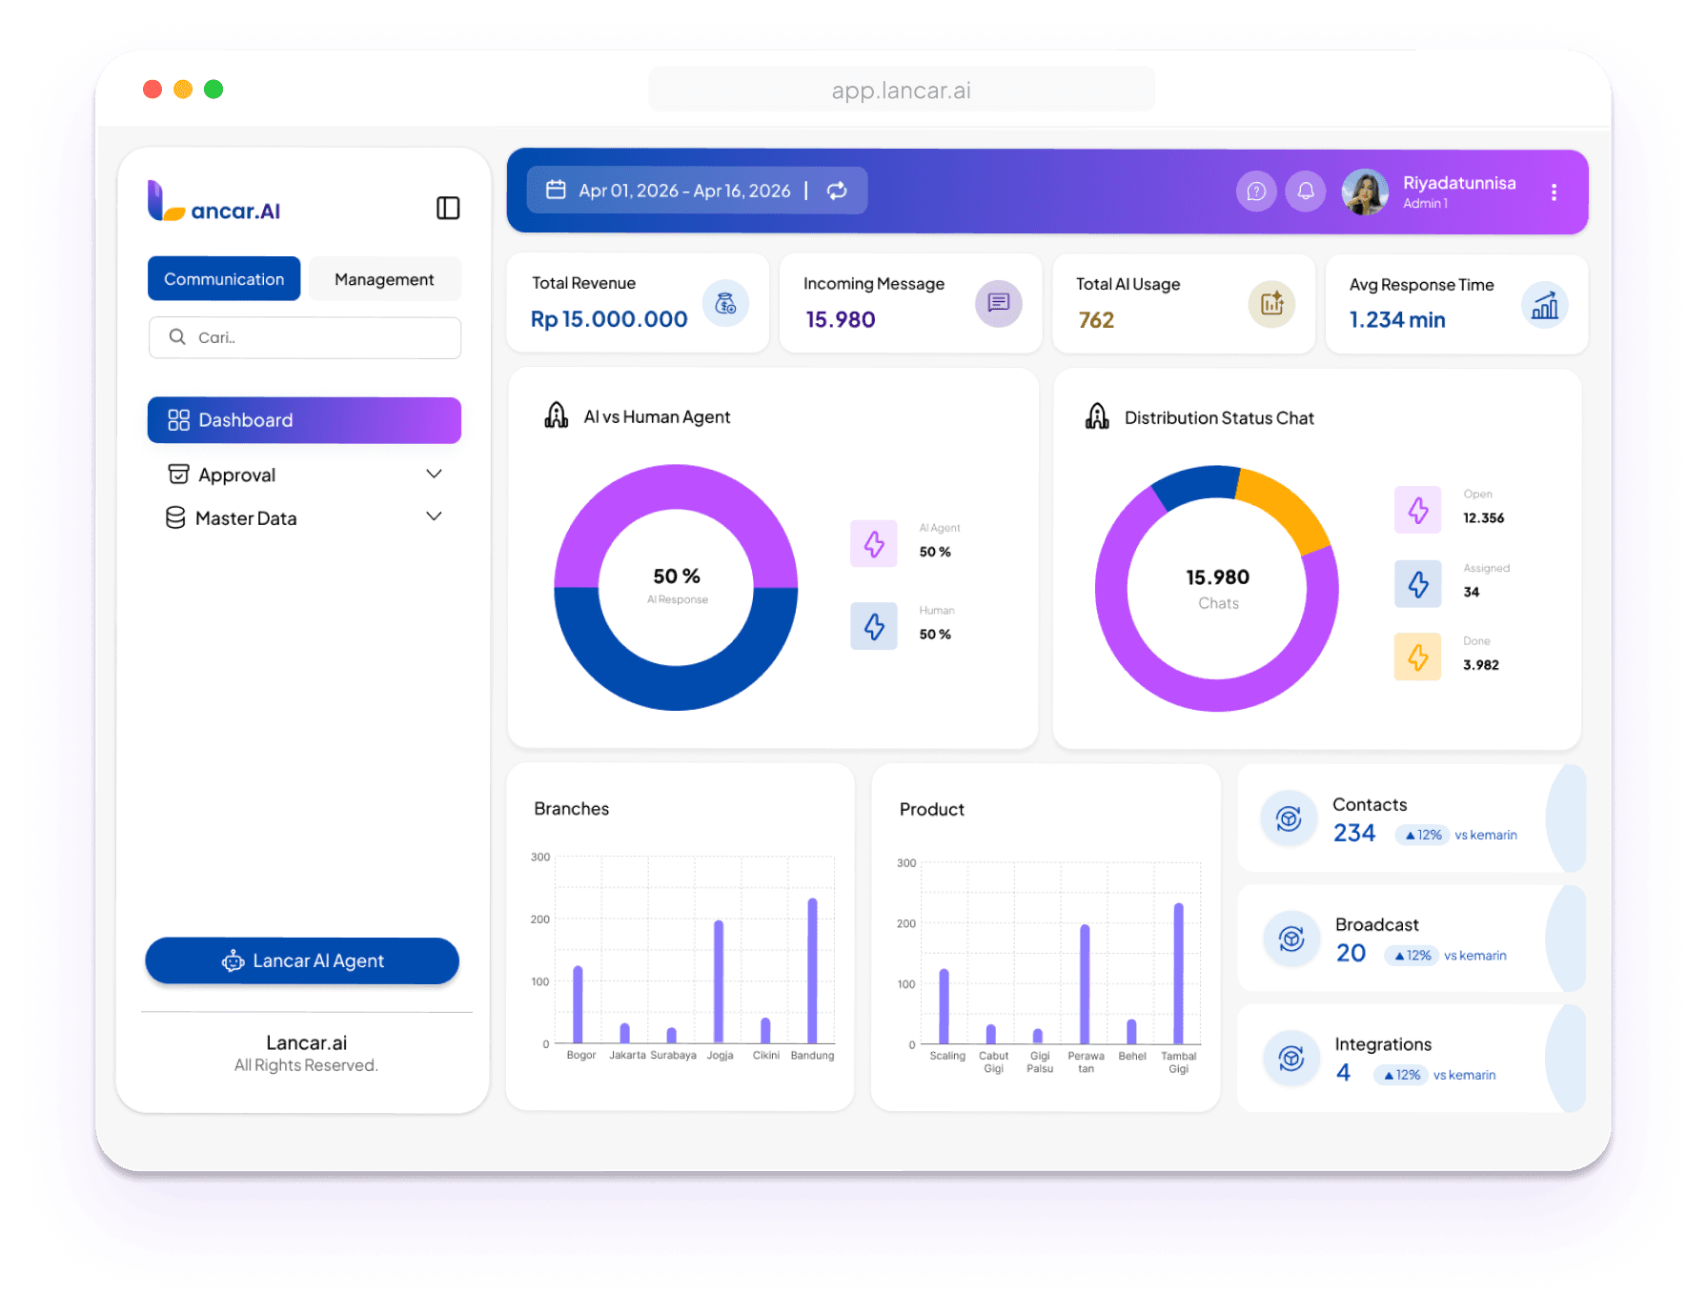Click the Broadcast 12% growth badge

pos(1412,955)
